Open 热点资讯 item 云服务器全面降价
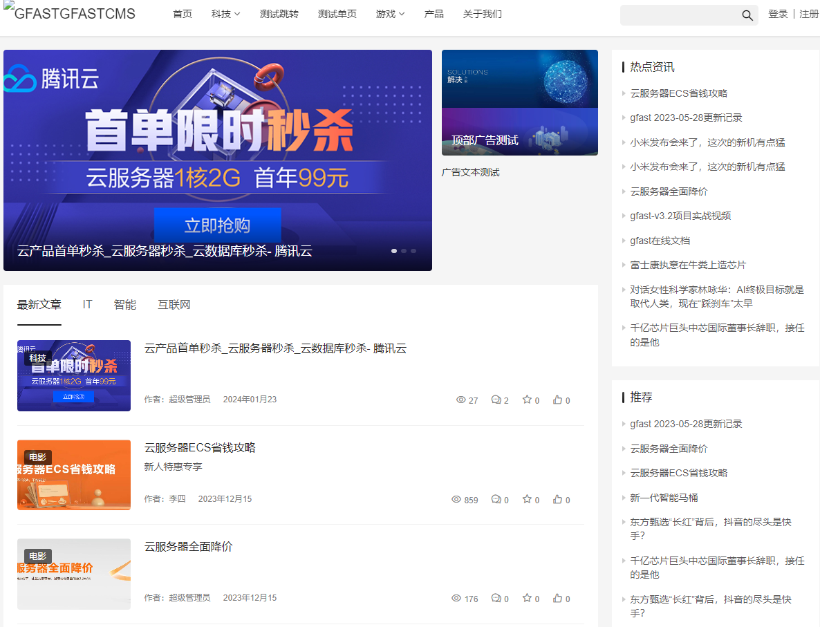This screenshot has width=820, height=627. 669,191
